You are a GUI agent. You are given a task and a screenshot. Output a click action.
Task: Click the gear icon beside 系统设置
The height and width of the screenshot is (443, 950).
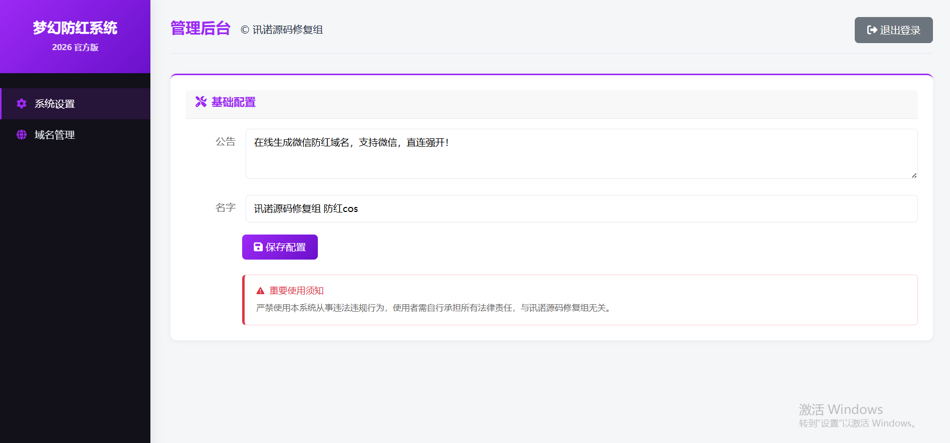22,104
